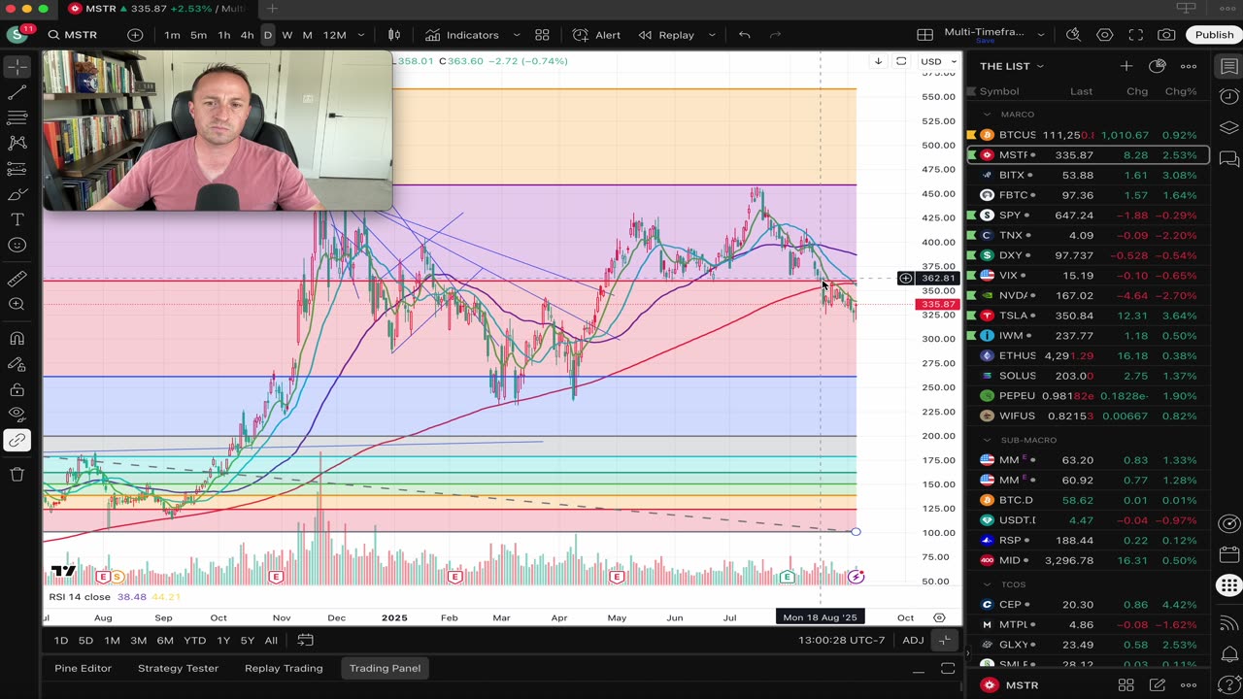Remove drawings with trash icon
The height and width of the screenshot is (699, 1243).
(17, 474)
